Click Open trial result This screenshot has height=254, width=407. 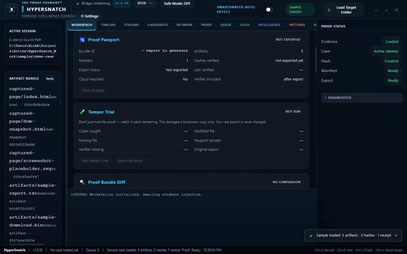coord(130,161)
